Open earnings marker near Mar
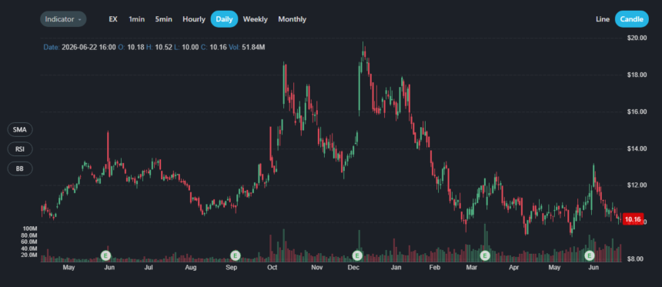 coord(485,255)
